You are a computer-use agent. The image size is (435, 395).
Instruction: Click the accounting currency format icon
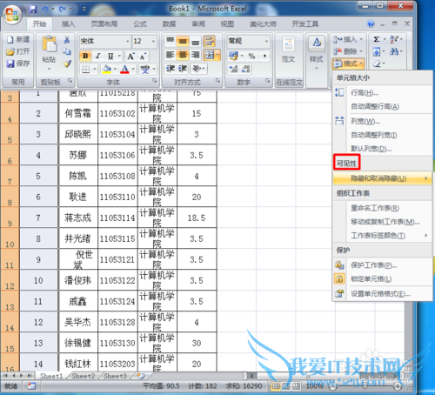coord(233,56)
